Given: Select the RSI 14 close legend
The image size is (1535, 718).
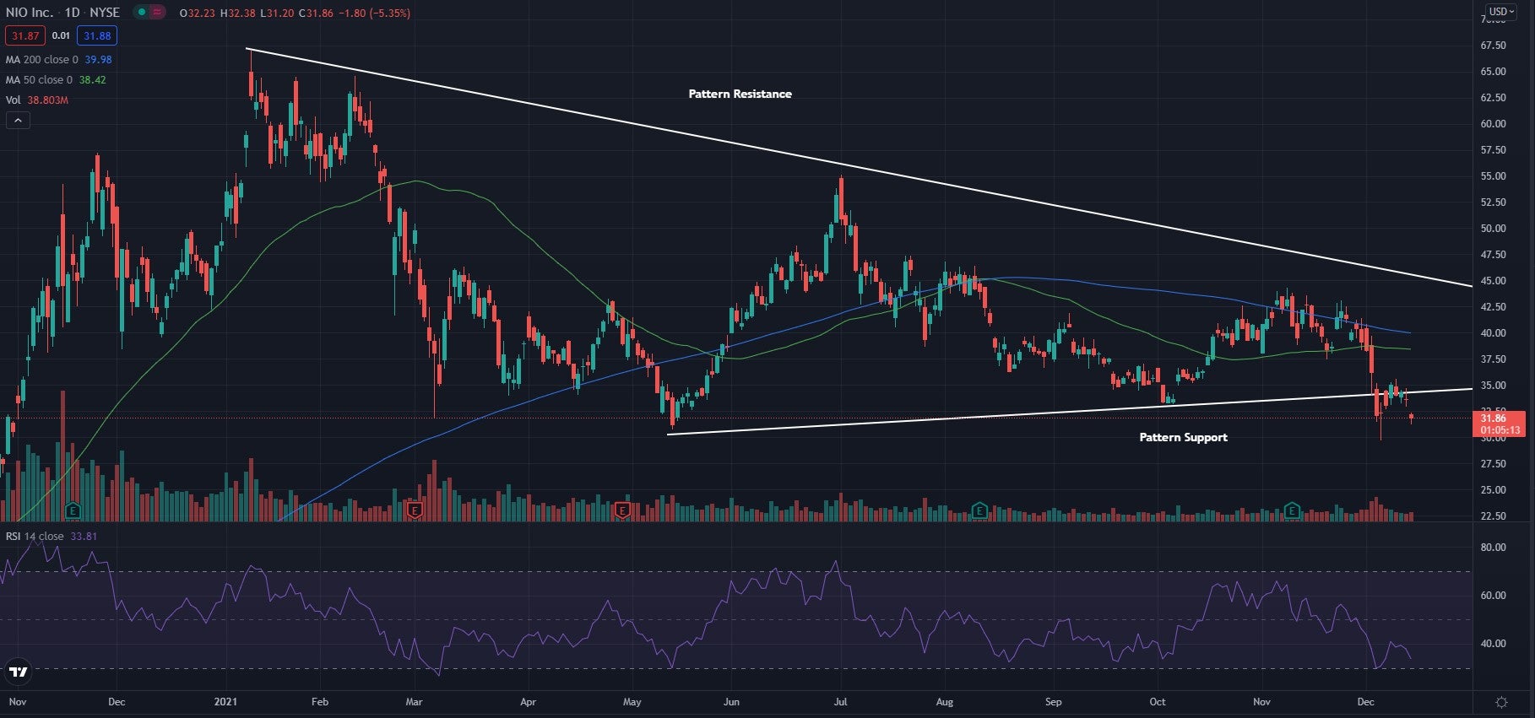Looking at the screenshot, I should [35, 537].
